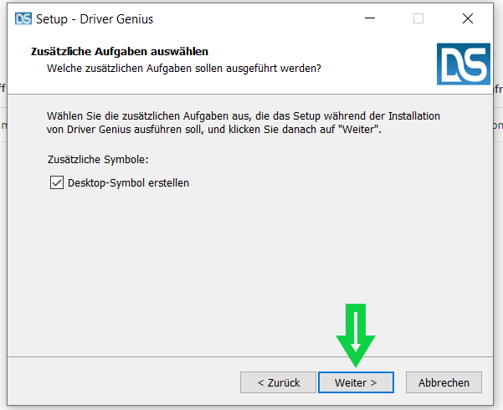Click the 'Desktop-Symbol erstellen' label text
The width and height of the screenshot is (503, 410).
pyautogui.click(x=128, y=183)
